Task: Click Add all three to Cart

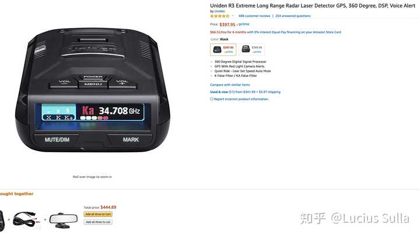Action: pyautogui.click(x=98, y=214)
